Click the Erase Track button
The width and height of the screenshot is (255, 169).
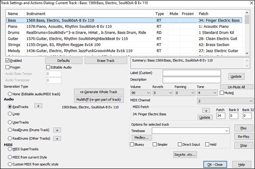pos(106,61)
